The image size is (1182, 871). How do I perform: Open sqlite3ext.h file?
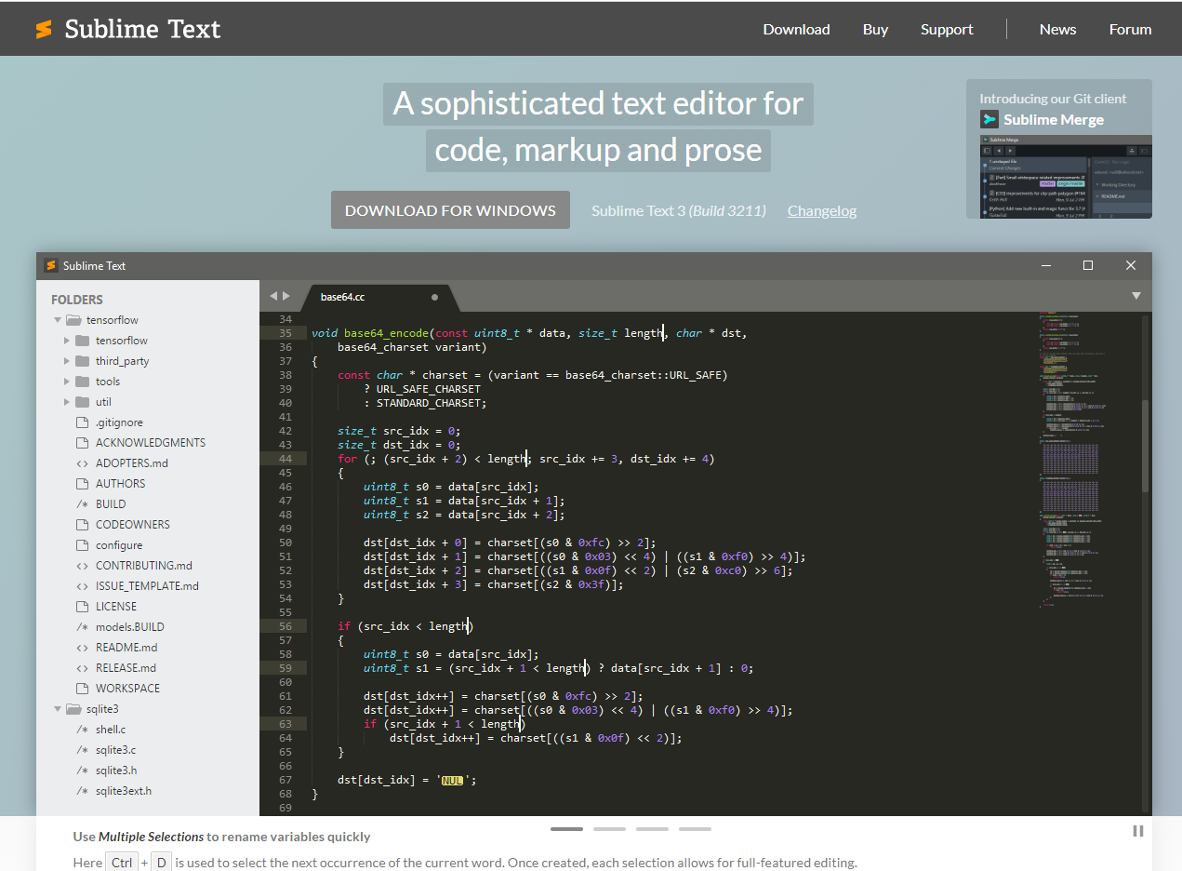tap(124, 791)
